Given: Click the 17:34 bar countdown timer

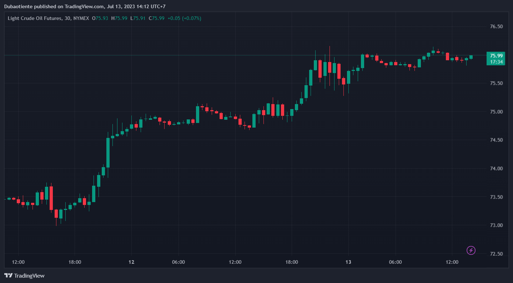Looking at the screenshot, I should click(x=496, y=62).
